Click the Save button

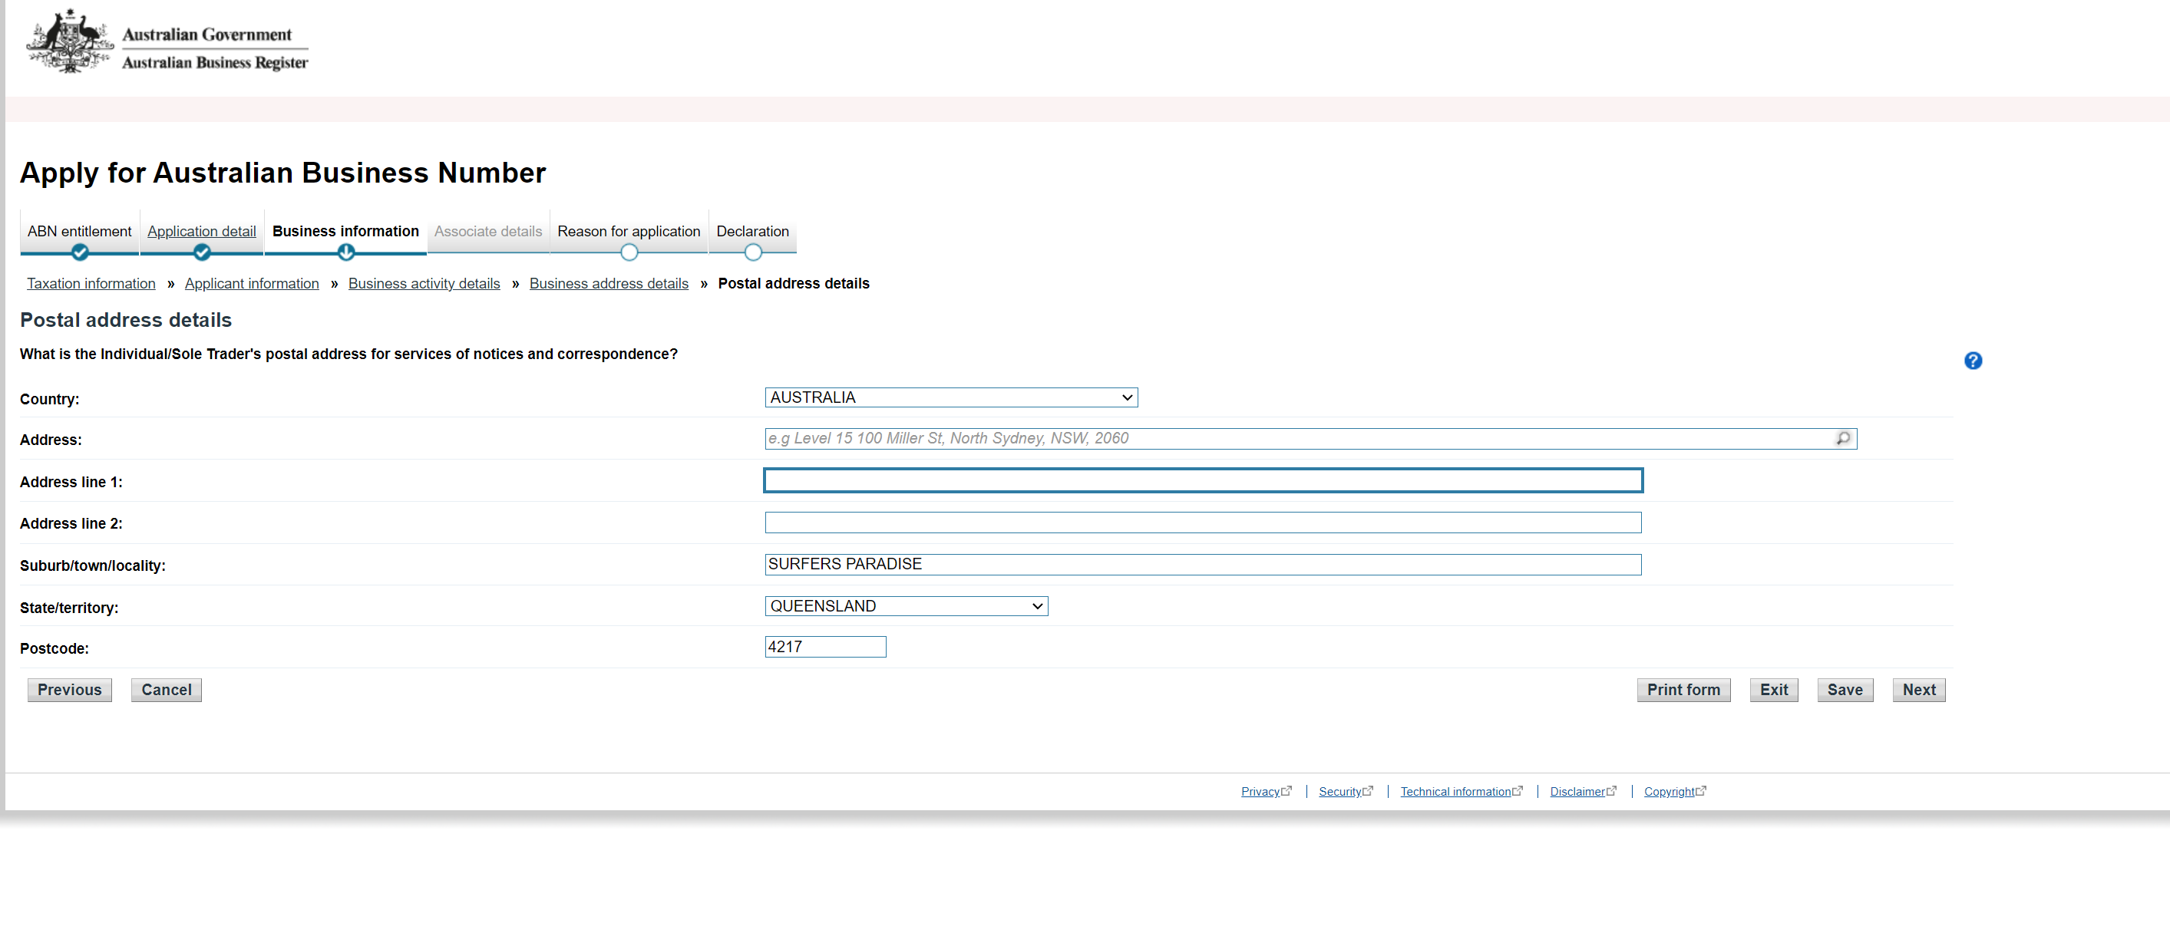(1844, 690)
